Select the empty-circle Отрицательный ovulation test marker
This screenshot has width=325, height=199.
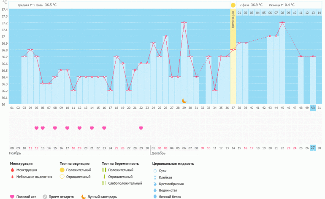[x=62, y=177]
